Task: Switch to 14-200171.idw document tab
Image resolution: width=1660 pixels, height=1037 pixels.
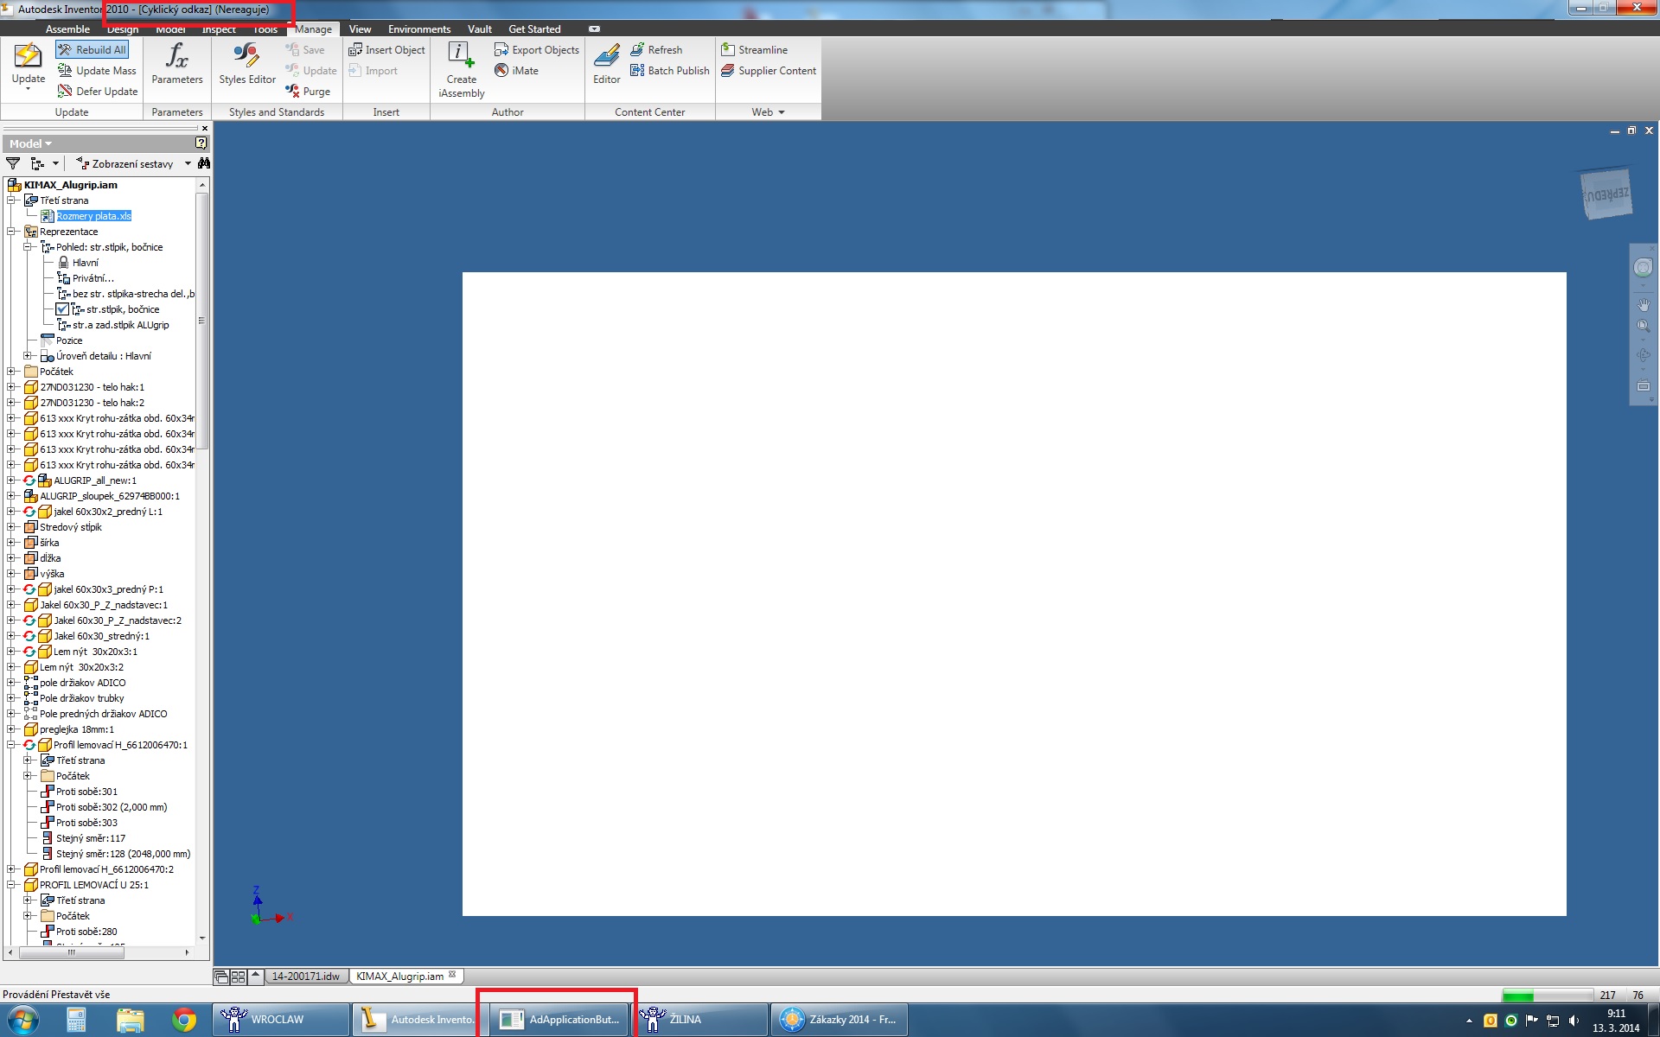Action: (304, 977)
